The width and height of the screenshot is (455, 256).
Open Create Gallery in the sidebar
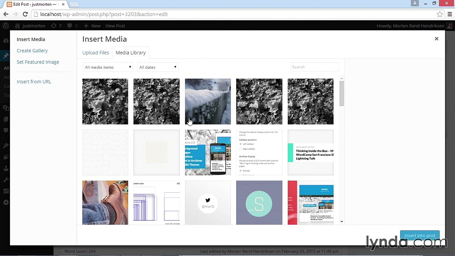[32, 51]
